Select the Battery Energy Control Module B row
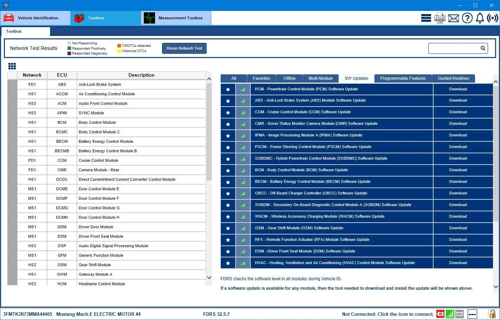The image size is (500, 320). (x=112, y=151)
